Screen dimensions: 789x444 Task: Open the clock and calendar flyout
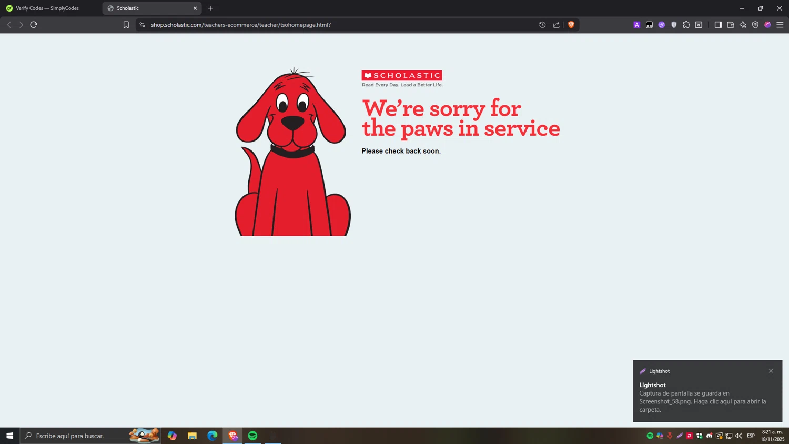773,436
